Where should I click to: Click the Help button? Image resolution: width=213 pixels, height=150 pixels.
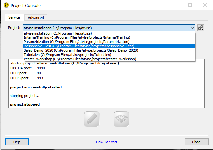click(x=17, y=142)
